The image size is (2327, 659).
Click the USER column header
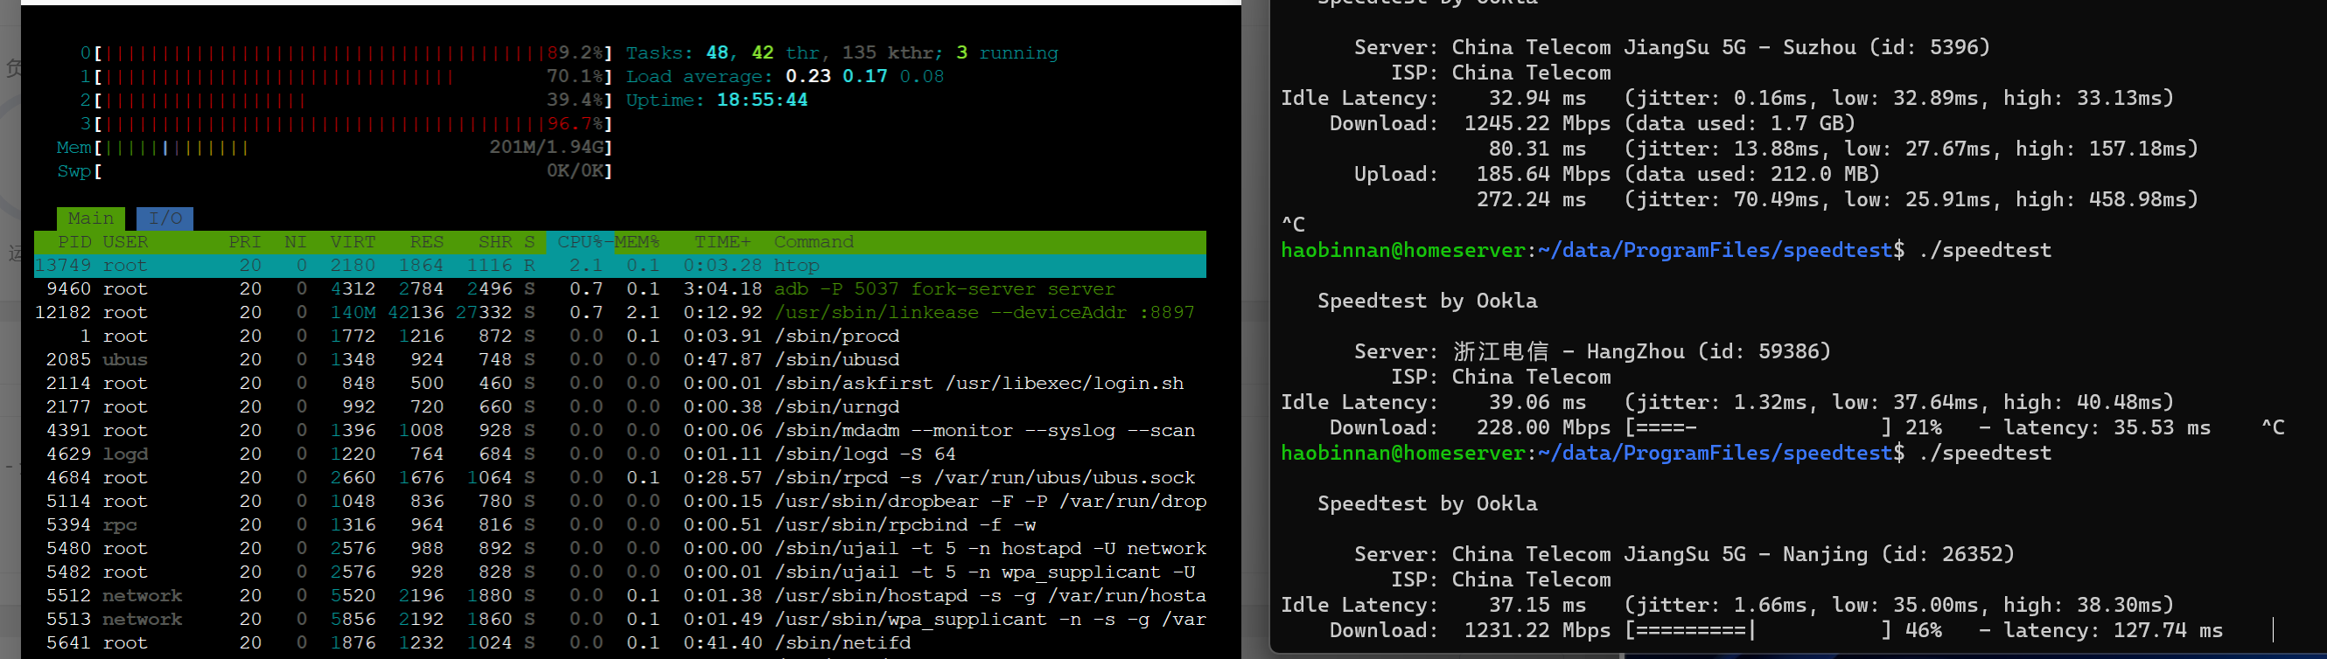coord(124,242)
